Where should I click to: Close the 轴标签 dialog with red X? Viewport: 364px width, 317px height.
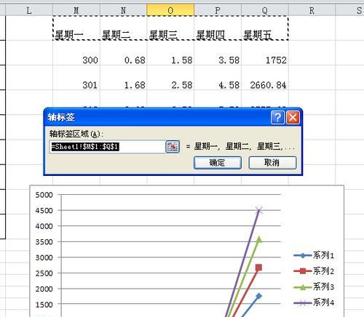tap(293, 118)
